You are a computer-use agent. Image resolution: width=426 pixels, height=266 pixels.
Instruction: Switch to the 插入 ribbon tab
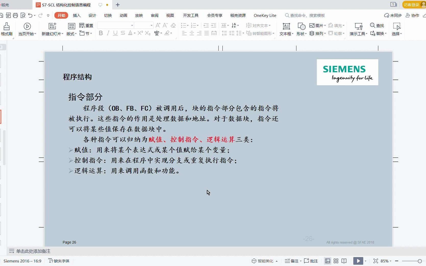[x=77, y=15]
